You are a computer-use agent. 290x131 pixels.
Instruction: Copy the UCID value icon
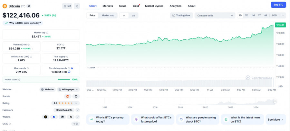tap(77, 124)
